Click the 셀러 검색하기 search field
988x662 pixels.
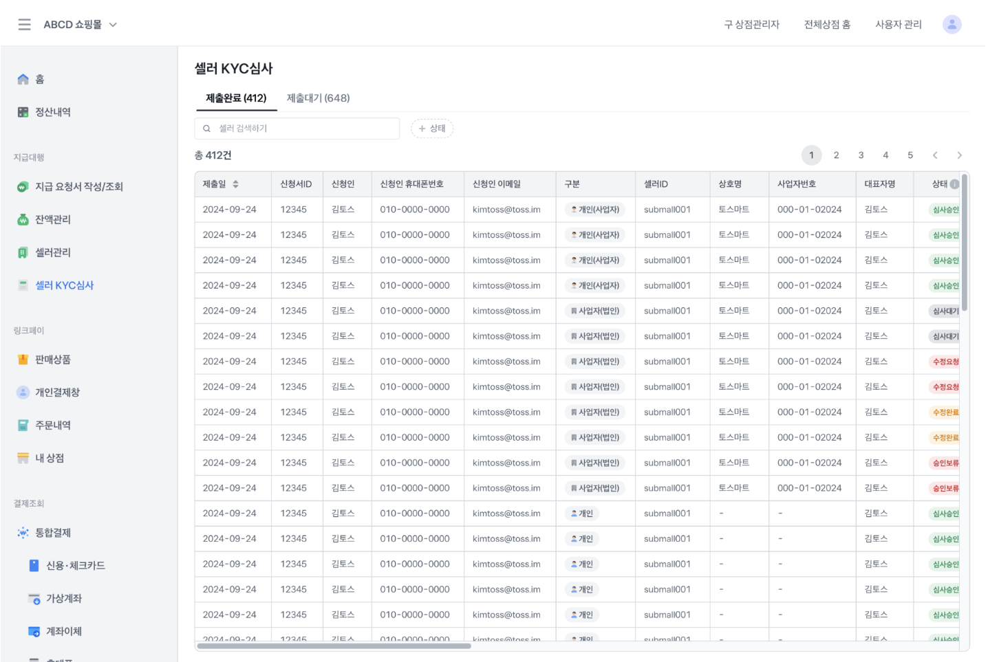pyautogui.click(x=303, y=129)
